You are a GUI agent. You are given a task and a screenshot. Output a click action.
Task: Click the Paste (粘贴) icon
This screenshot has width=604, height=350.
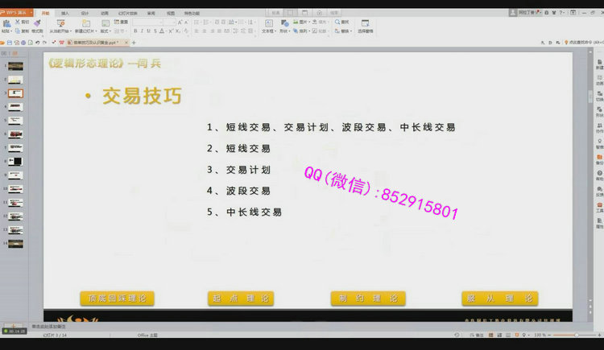pos(6,24)
